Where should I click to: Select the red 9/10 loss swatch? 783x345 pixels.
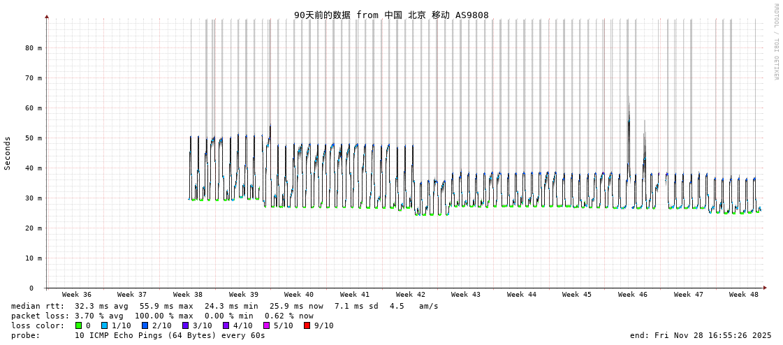click(x=307, y=325)
